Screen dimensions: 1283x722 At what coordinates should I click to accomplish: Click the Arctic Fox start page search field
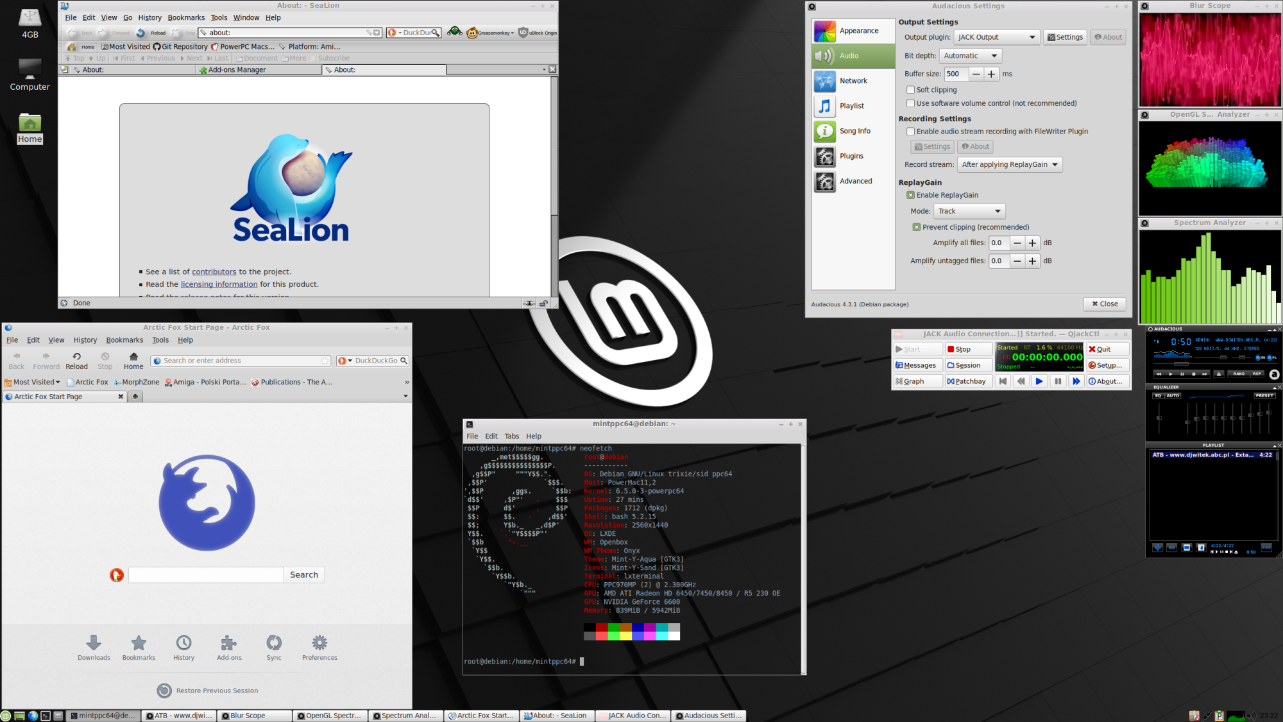pos(206,575)
